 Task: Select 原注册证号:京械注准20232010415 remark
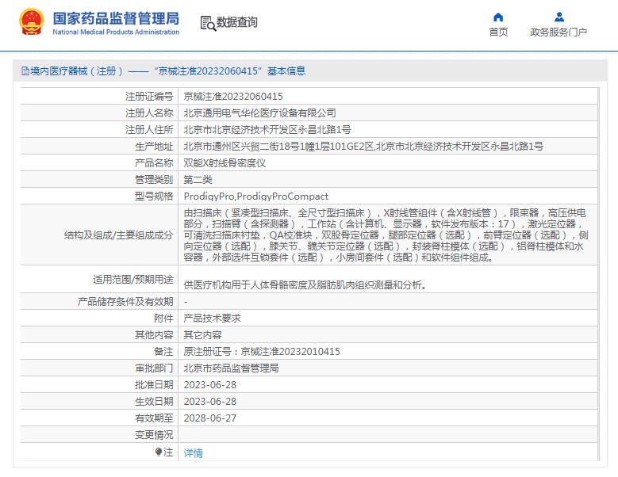(x=262, y=352)
